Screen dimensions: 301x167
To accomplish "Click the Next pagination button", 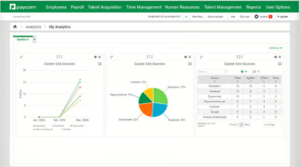I will (247, 125).
